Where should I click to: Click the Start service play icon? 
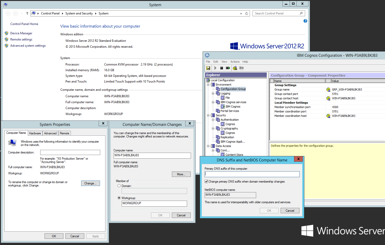[x=215, y=68]
